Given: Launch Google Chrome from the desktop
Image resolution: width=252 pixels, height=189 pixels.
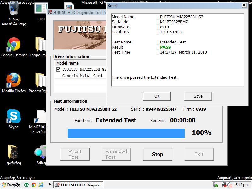Looking at the screenshot, I should (x=14, y=47).
